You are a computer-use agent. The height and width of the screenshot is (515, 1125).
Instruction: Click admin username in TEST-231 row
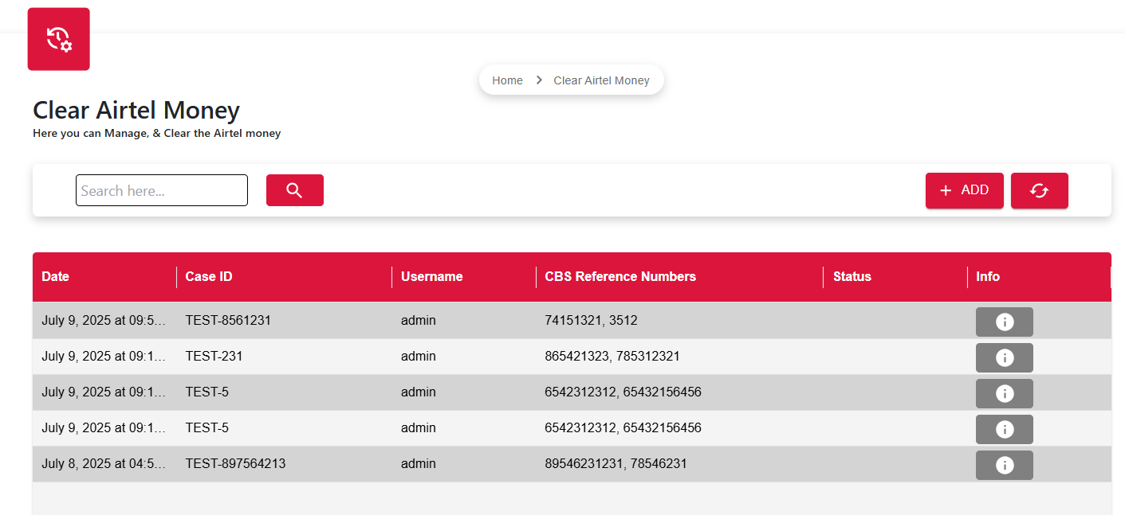click(419, 356)
